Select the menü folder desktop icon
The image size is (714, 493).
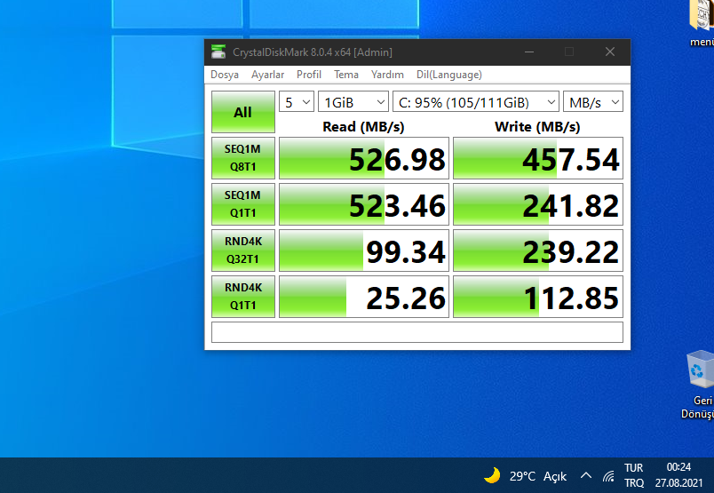tap(702, 23)
